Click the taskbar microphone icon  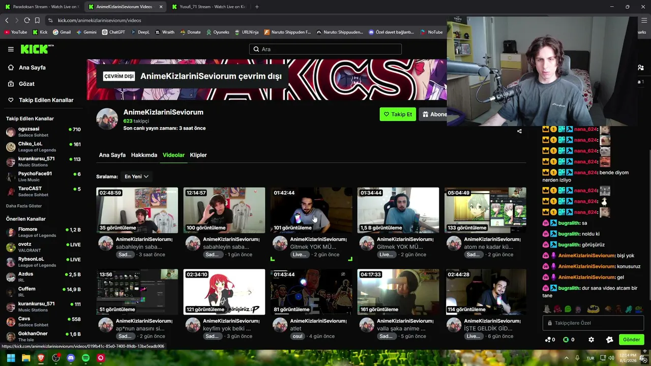577,358
